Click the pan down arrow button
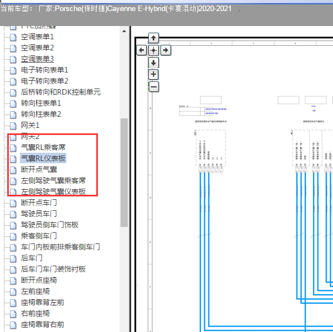333x332 pixels. [x=154, y=63]
